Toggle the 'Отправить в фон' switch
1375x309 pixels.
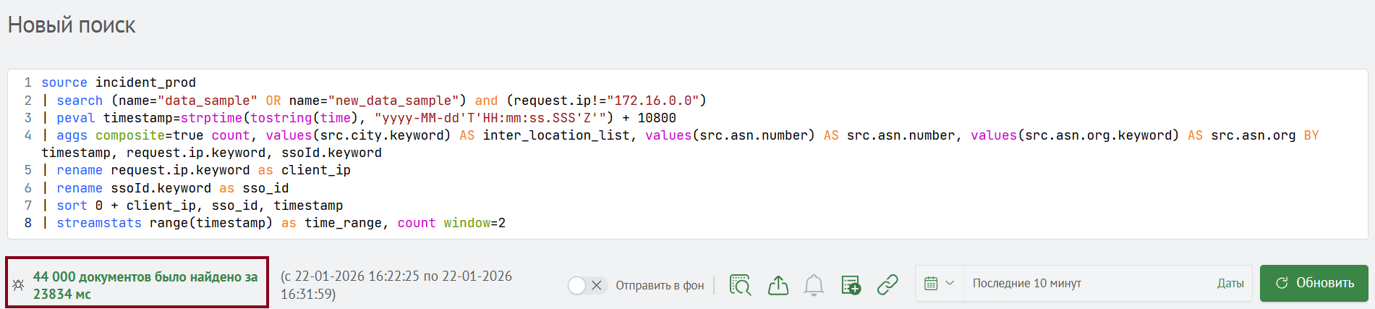point(587,285)
